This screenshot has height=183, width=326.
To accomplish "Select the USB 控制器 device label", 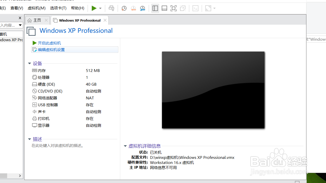I will 48,105.
